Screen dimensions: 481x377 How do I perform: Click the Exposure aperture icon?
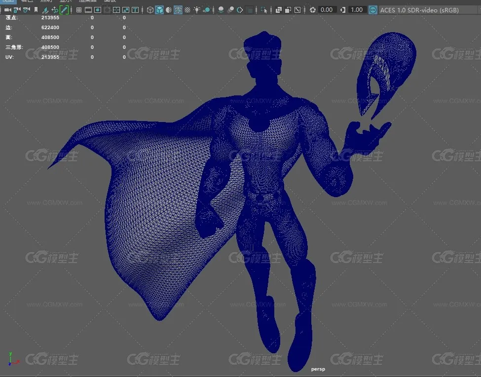click(x=313, y=10)
